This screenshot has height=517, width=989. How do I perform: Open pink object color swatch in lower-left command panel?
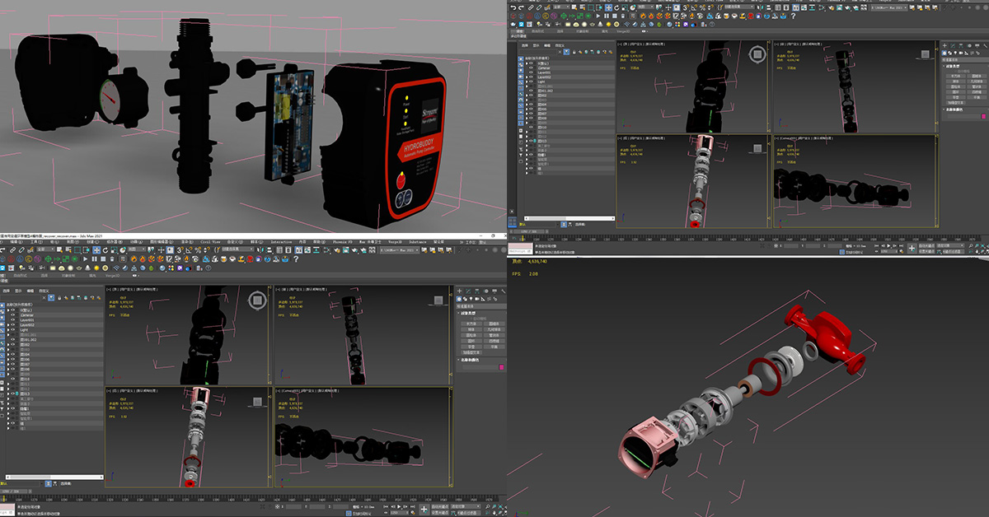tap(502, 367)
